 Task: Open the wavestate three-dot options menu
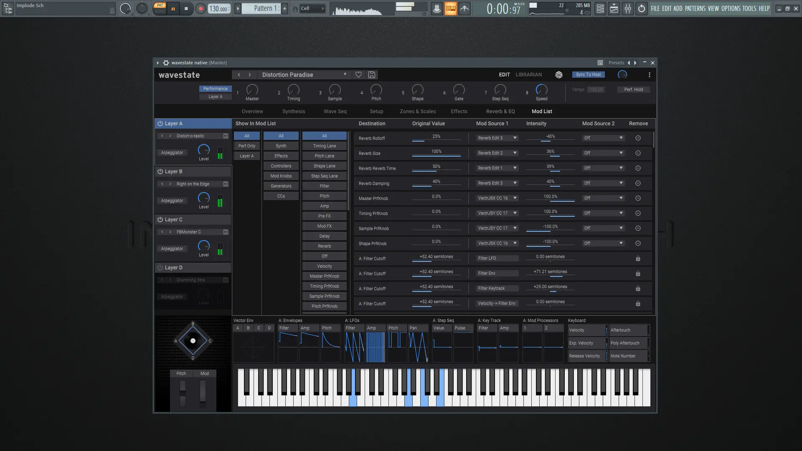[x=649, y=75]
